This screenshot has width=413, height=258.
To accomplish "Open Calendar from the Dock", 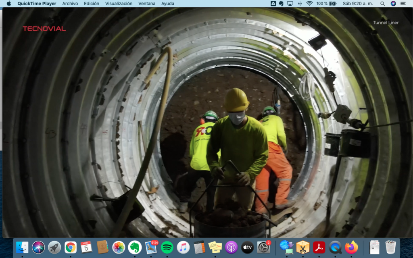I will click(x=86, y=248).
